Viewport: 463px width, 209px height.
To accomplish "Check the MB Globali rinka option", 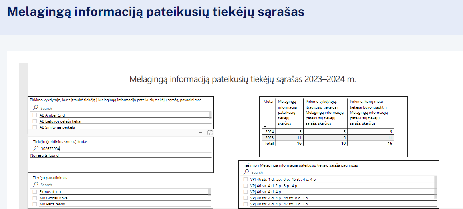I will [35, 198].
